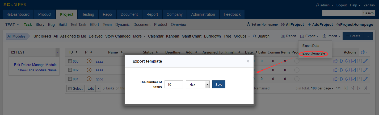379x115 pixels.
Task: Click the start (play) icon for task 002
Action: click(342, 70)
